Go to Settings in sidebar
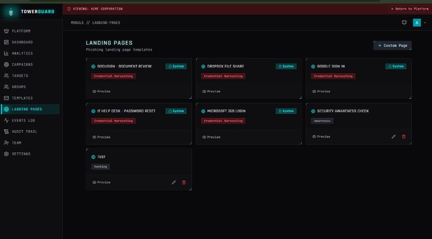432x239 pixels. pyautogui.click(x=30, y=154)
